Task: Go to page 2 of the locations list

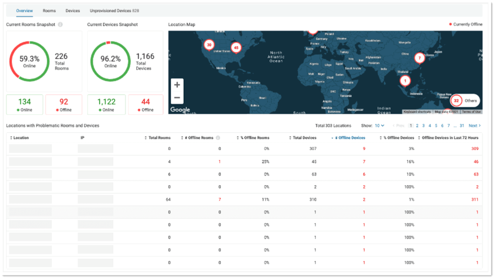Action: [417, 125]
